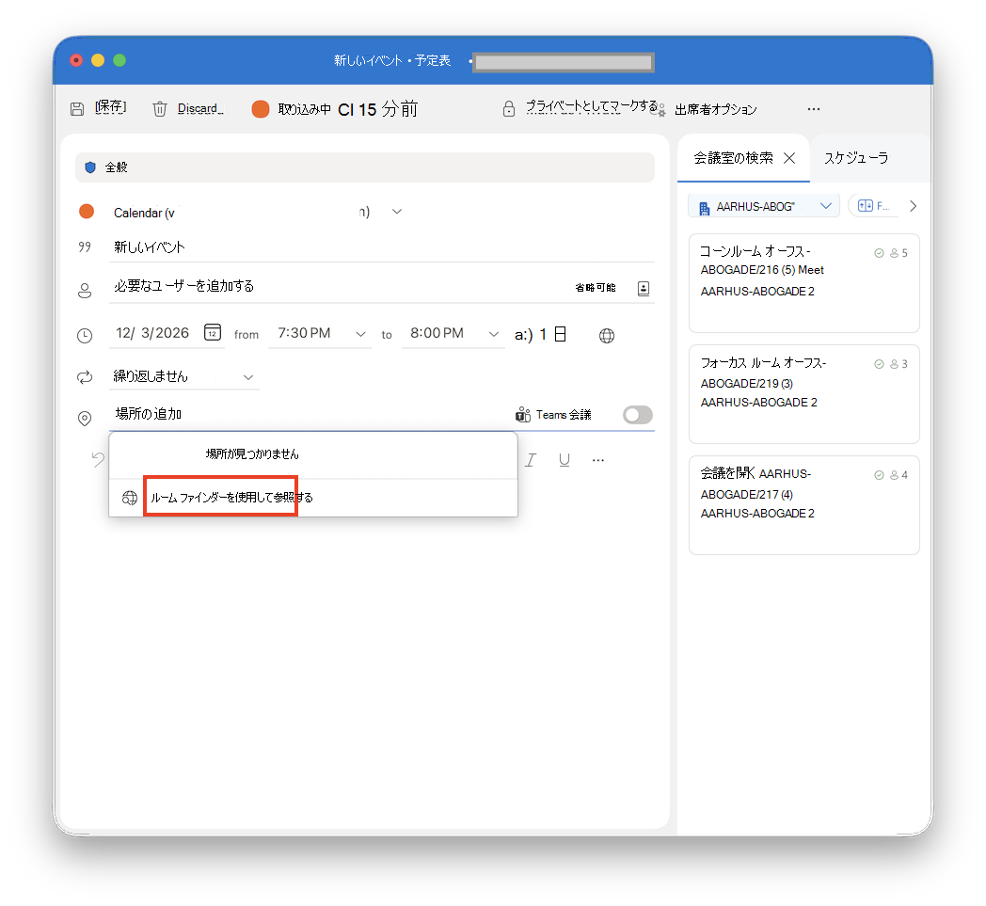Click the room finder globe search icon
The width and height of the screenshot is (986, 906).
130,498
